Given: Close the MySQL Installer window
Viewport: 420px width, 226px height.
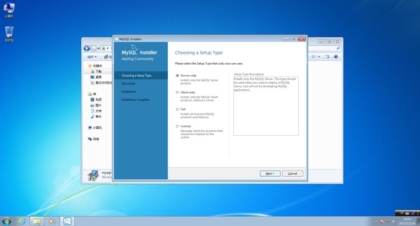Looking at the screenshot, I should (x=302, y=39).
